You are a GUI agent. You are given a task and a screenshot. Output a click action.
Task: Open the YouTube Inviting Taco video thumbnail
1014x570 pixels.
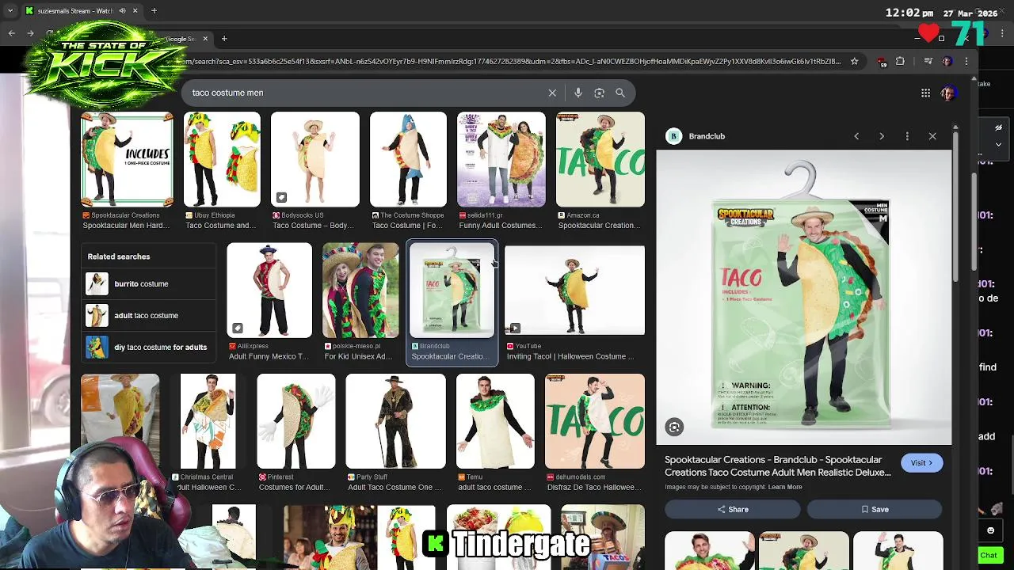[574, 291]
